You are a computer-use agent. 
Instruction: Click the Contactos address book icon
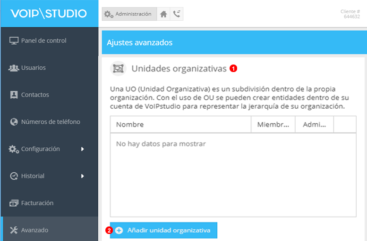click(14, 95)
